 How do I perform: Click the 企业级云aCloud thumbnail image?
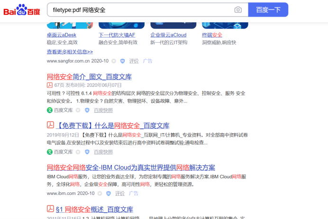pyautogui.click(x=173, y=25)
